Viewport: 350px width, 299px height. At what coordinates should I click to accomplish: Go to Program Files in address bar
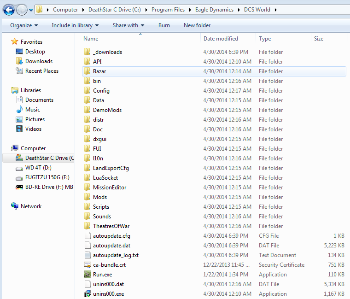[x=168, y=10]
